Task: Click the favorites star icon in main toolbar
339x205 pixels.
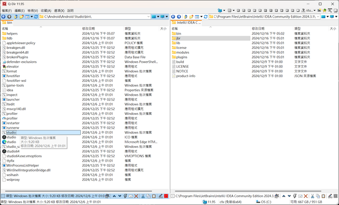Action: 325,10
